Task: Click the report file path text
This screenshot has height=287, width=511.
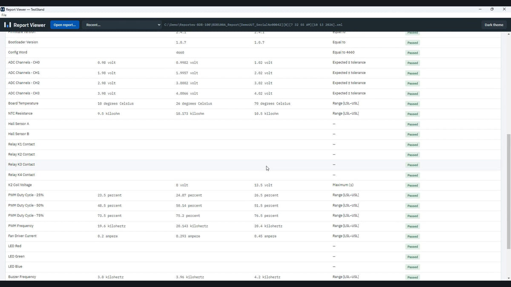Action: coord(253,25)
